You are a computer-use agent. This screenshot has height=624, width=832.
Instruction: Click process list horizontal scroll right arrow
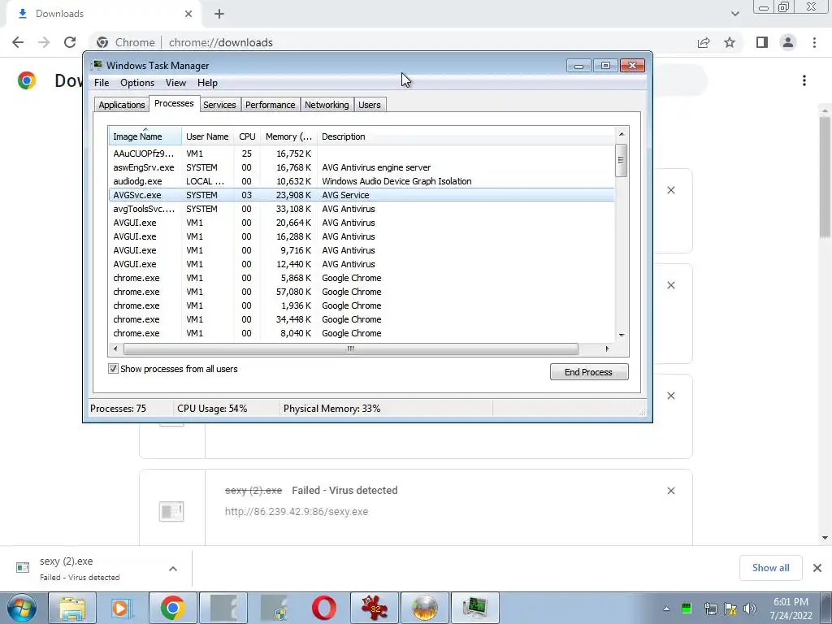(608, 349)
